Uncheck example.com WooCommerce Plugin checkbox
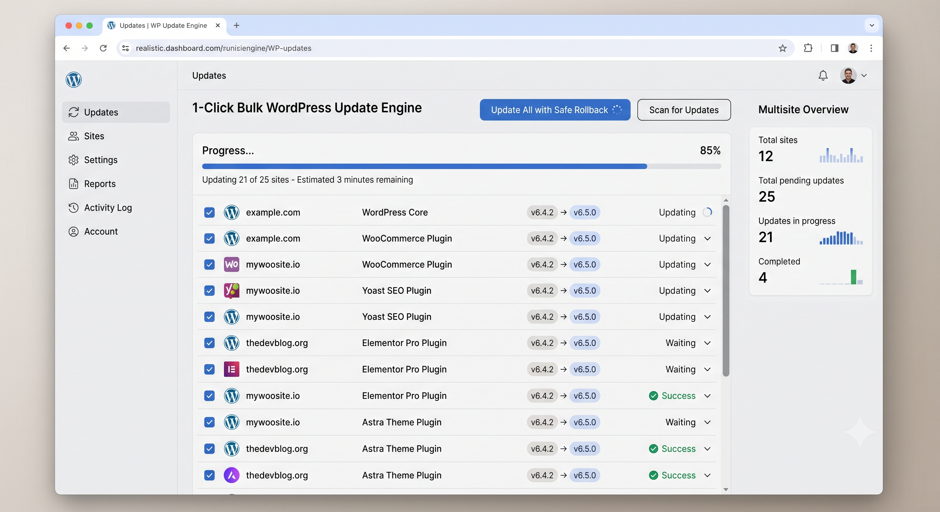940x512 pixels. click(x=209, y=238)
